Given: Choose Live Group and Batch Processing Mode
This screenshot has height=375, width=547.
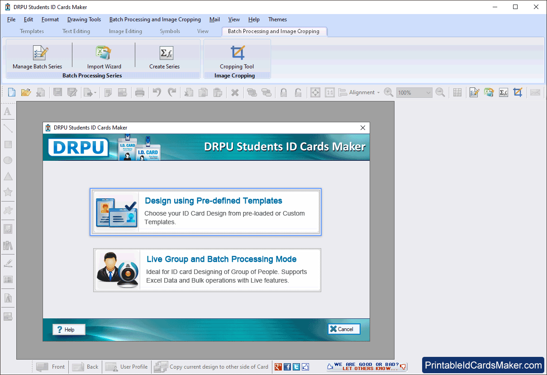Looking at the screenshot, I should click(x=207, y=270).
